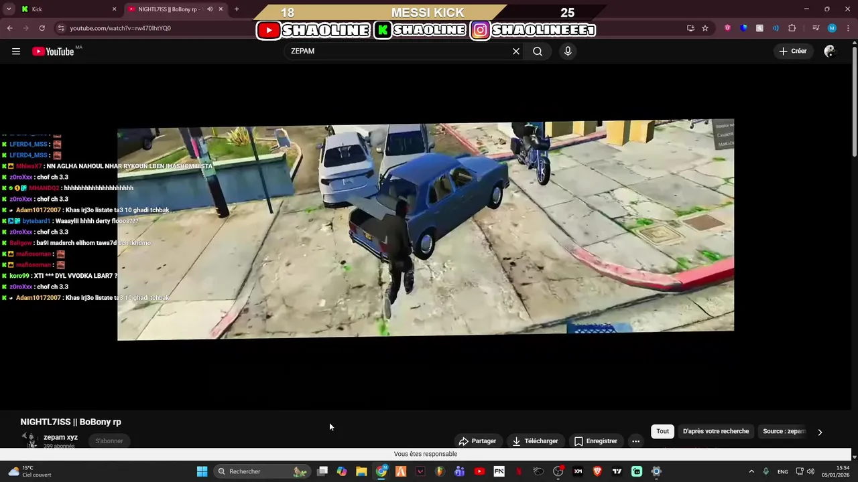Start voice search with the microphone

point(568,52)
